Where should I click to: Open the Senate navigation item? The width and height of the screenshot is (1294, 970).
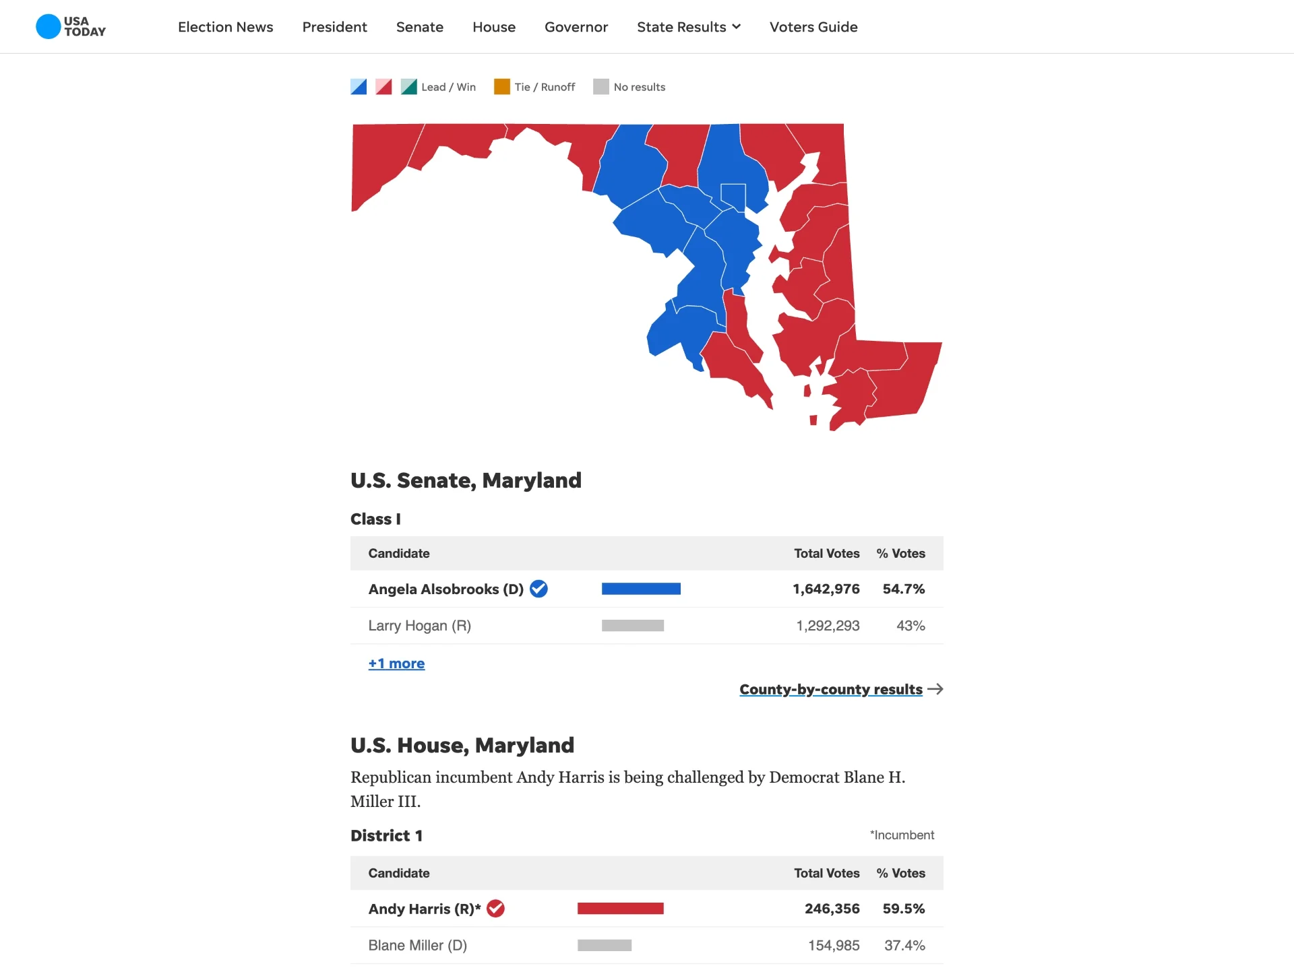click(x=419, y=27)
